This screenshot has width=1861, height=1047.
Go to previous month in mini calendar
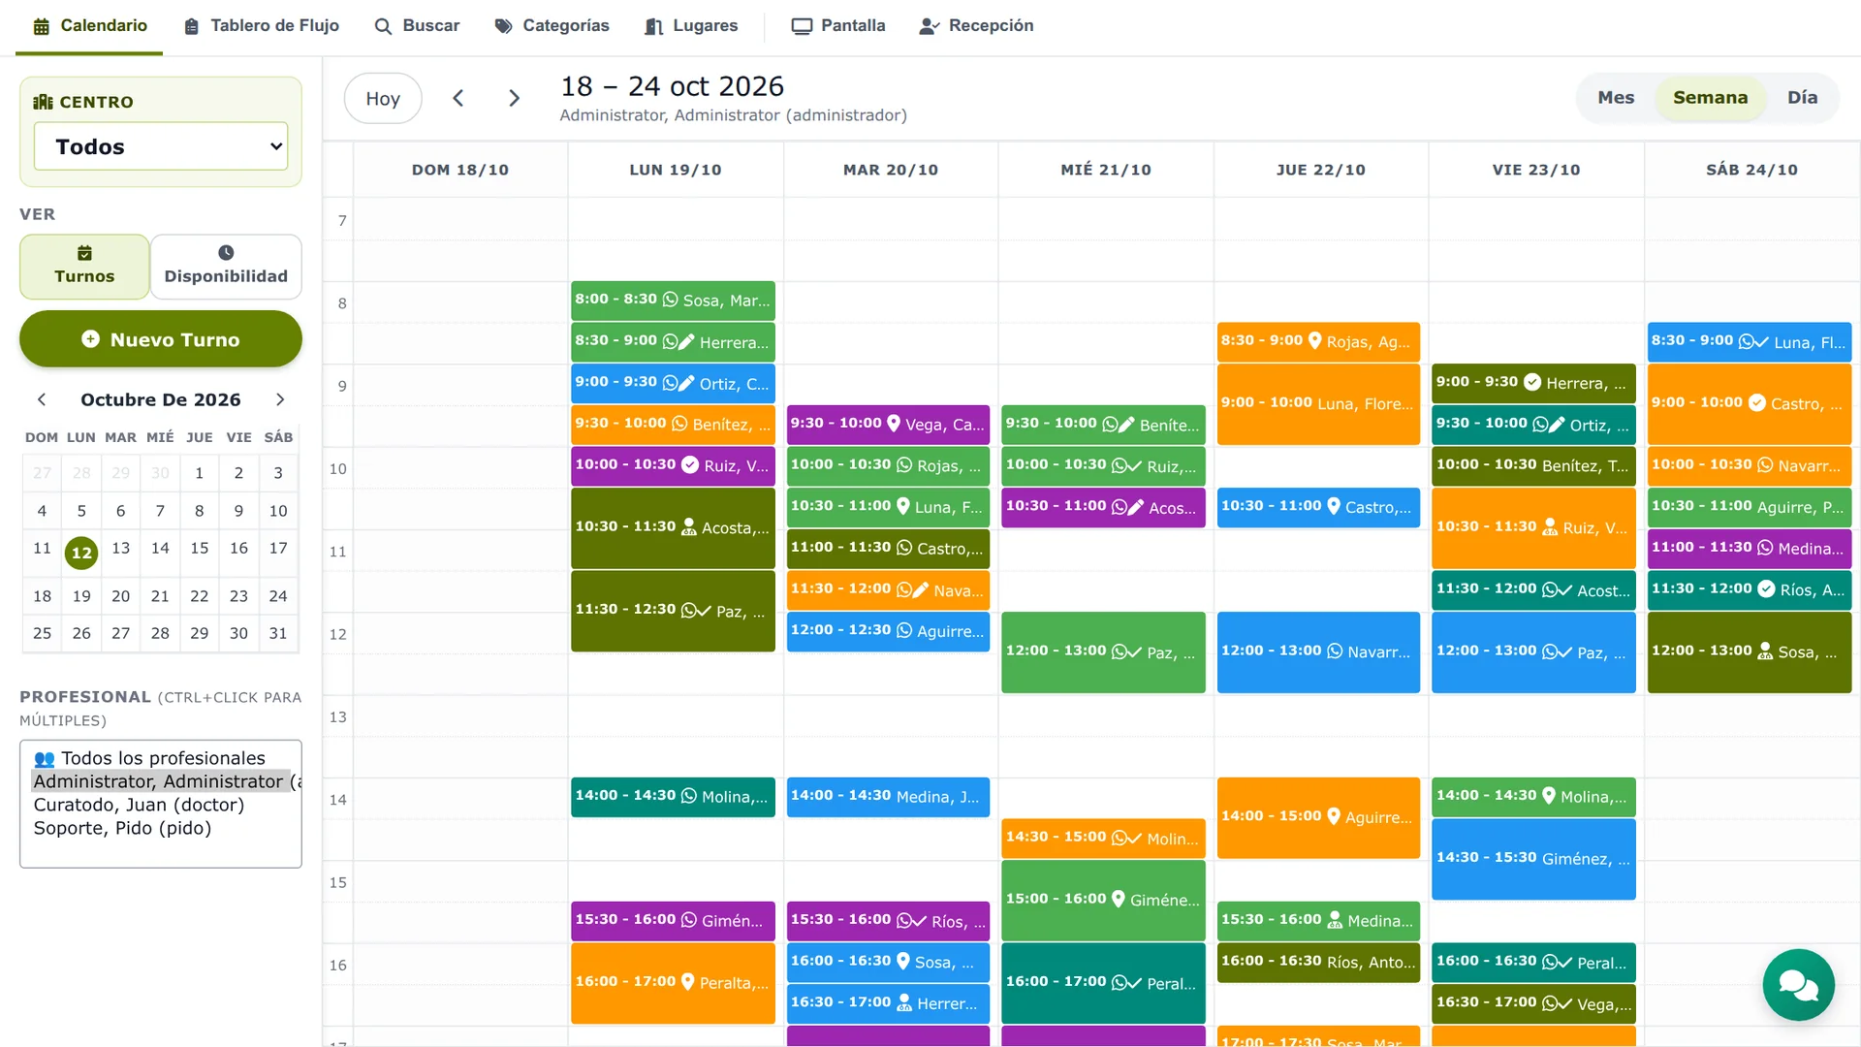[x=42, y=399]
